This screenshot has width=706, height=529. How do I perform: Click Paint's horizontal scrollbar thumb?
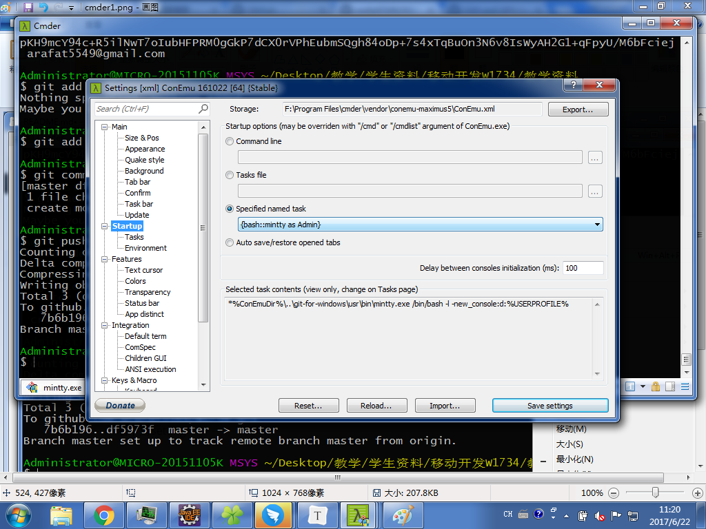338,477
